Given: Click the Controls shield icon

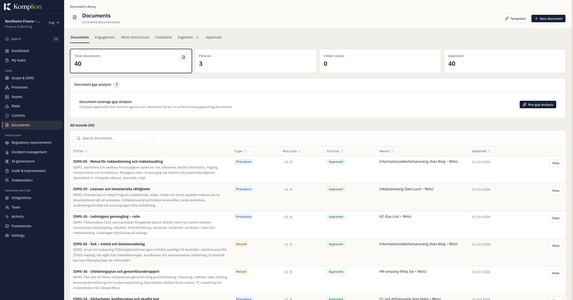Looking at the screenshot, I should pyautogui.click(x=7, y=116).
